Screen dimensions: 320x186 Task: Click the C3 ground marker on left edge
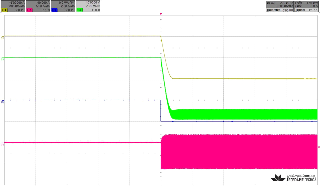pyautogui.click(x=2, y=102)
